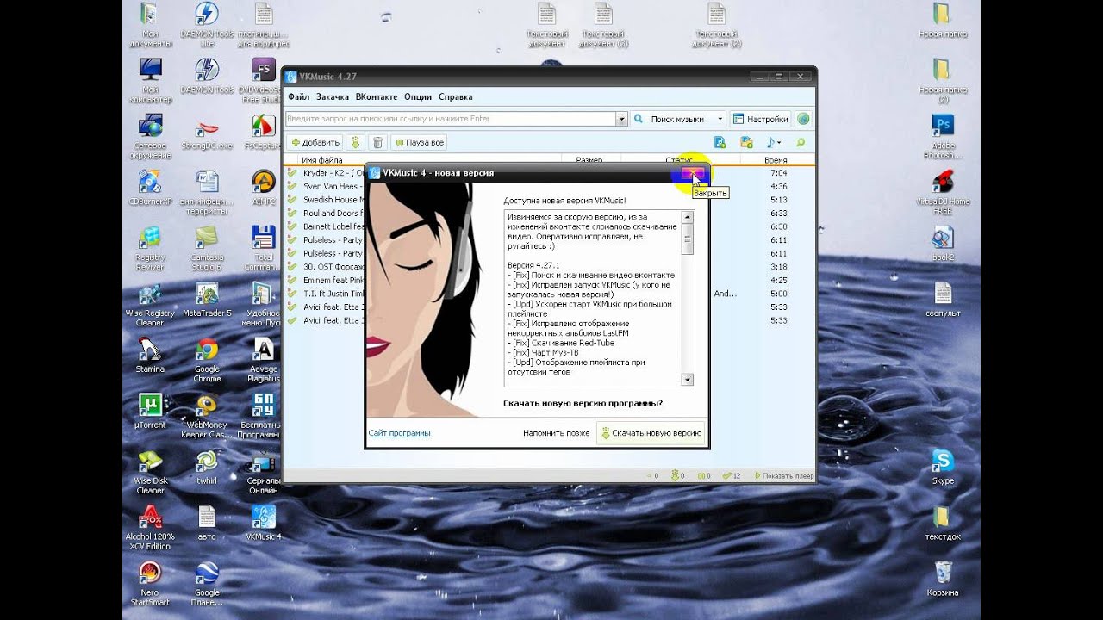Click the 3:18 duration value
The height and width of the screenshot is (620, 1103).
click(778, 267)
